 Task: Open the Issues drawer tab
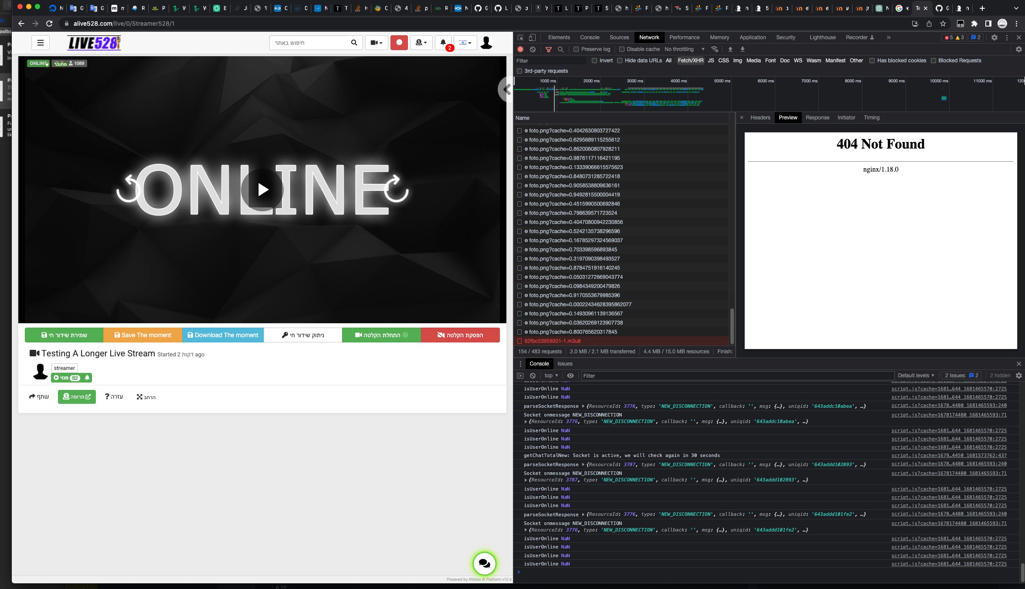[565, 364]
